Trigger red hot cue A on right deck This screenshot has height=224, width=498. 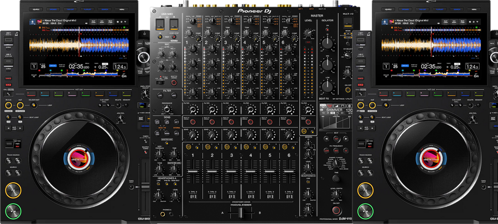pos(383,94)
